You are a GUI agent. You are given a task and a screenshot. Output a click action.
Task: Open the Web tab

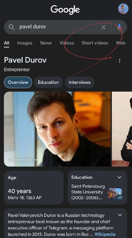(121, 43)
